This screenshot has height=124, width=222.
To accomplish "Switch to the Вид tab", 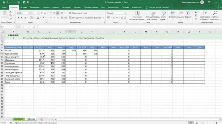I will 103,7.
